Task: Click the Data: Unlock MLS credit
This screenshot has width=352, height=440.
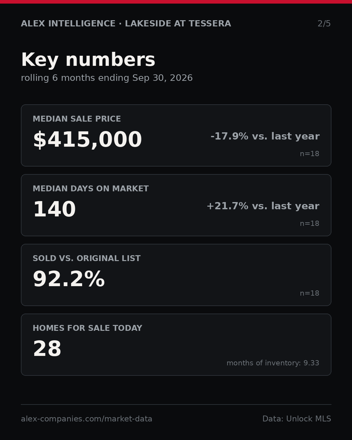Action: [x=297, y=419]
